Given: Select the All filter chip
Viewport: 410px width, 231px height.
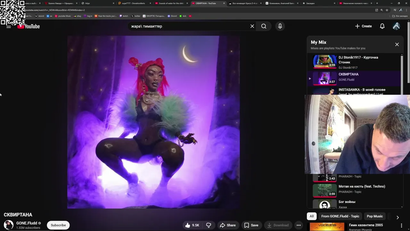Looking at the screenshot, I should [311, 216].
